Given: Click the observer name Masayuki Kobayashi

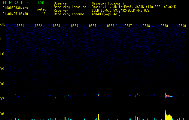Looking at the screenshot, I should 108,3.
